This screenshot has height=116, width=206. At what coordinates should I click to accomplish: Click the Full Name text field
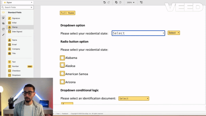(x=68, y=13)
